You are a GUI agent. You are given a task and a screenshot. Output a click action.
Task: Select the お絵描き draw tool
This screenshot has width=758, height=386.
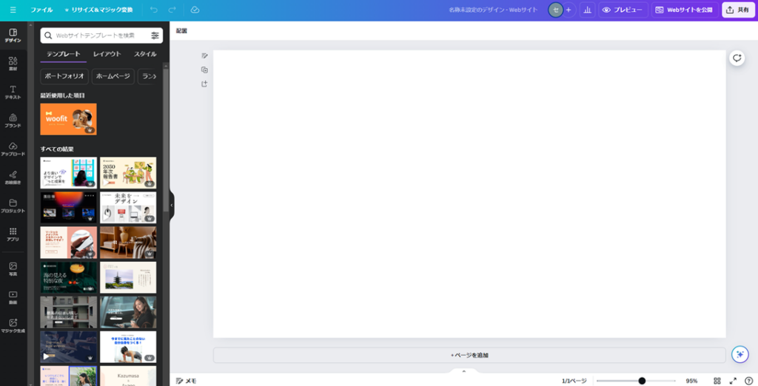[13, 177]
